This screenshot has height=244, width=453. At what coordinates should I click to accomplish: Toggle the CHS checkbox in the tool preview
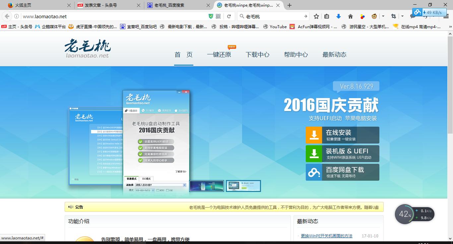167,190
